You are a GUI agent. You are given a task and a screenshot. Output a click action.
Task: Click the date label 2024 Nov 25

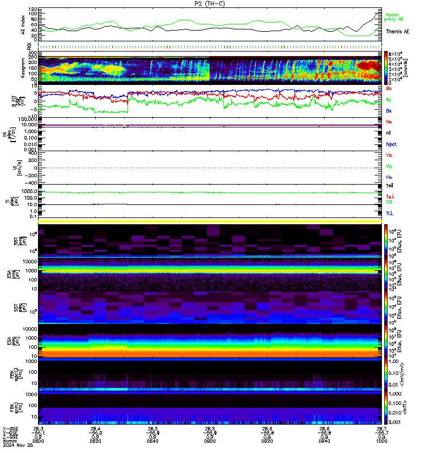click(x=18, y=445)
